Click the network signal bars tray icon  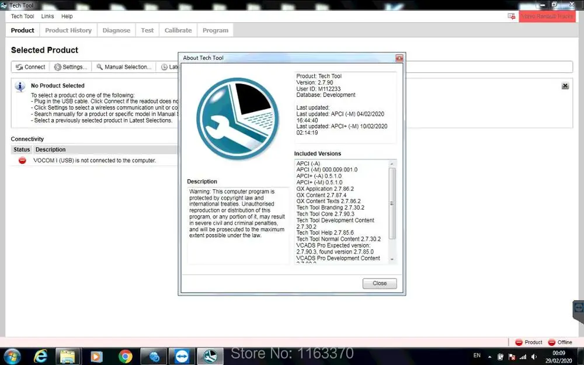pyautogui.click(x=523, y=357)
